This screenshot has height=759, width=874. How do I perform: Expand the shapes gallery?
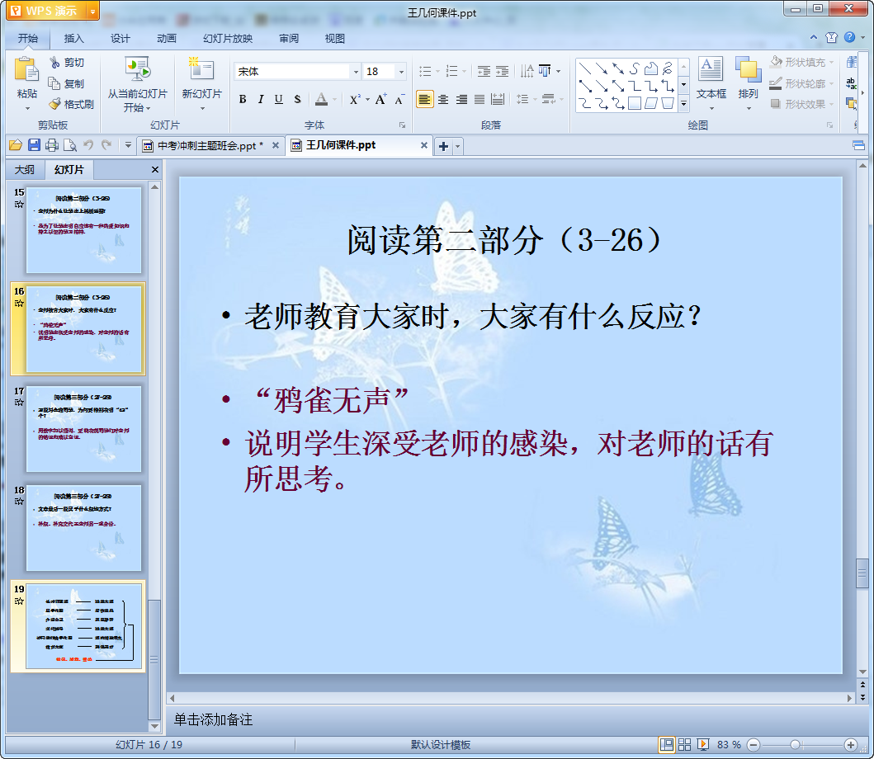click(683, 104)
